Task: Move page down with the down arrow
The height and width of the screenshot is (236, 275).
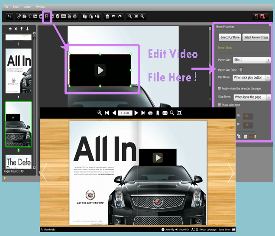Action: [28, 29]
